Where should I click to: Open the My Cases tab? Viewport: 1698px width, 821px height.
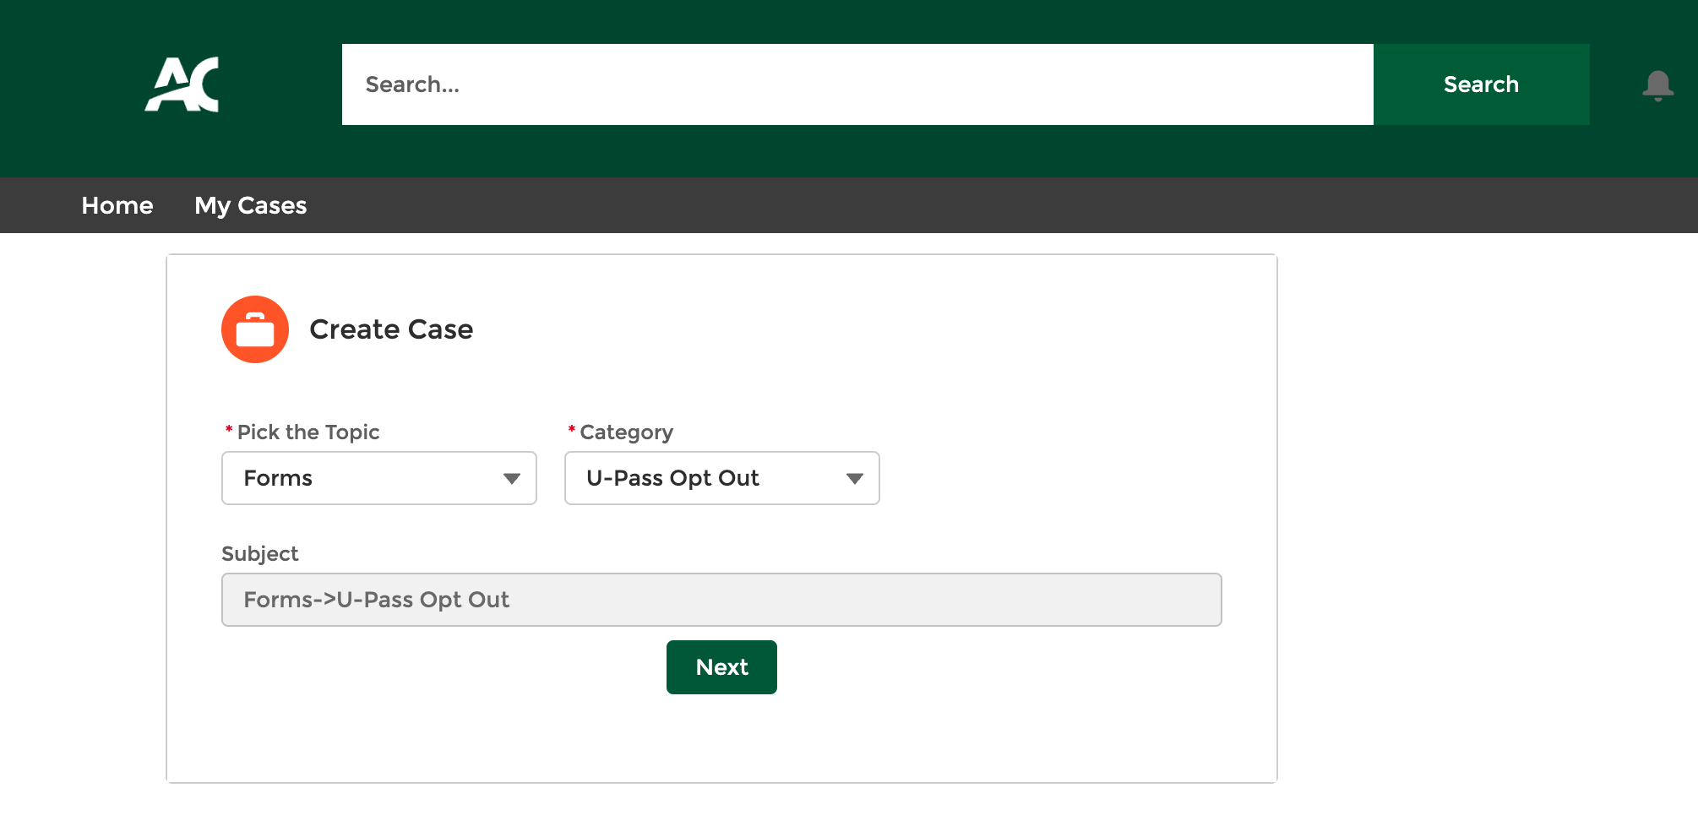[x=250, y=205]
